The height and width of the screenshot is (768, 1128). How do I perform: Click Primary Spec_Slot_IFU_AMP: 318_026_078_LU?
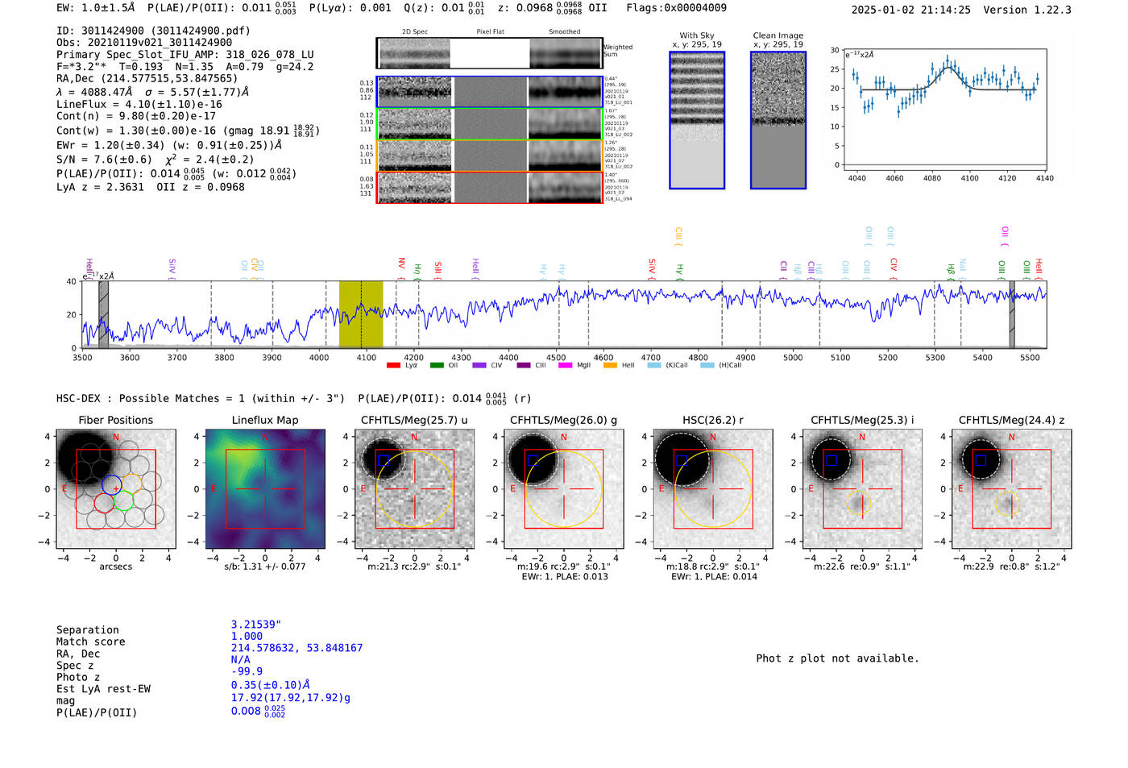(185, 55)
